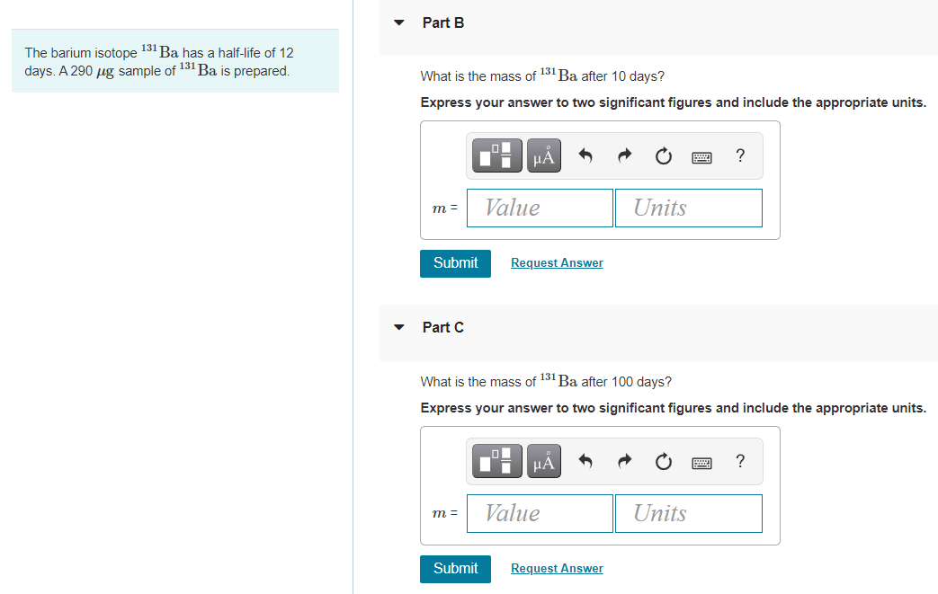The image size is (938, 594).
Task: Open the Greek symbols (μÅ) palette in Part C
Action: (543, 460)
